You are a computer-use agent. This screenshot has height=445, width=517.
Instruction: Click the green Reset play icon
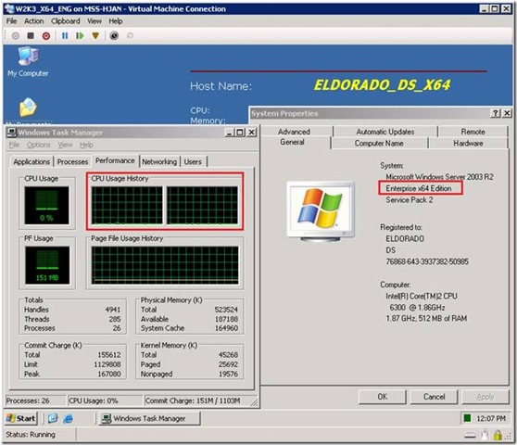point(80,35)
